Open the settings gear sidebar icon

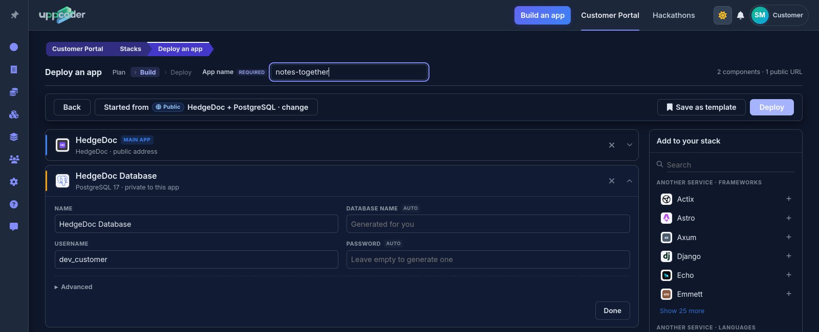[14, 182]
